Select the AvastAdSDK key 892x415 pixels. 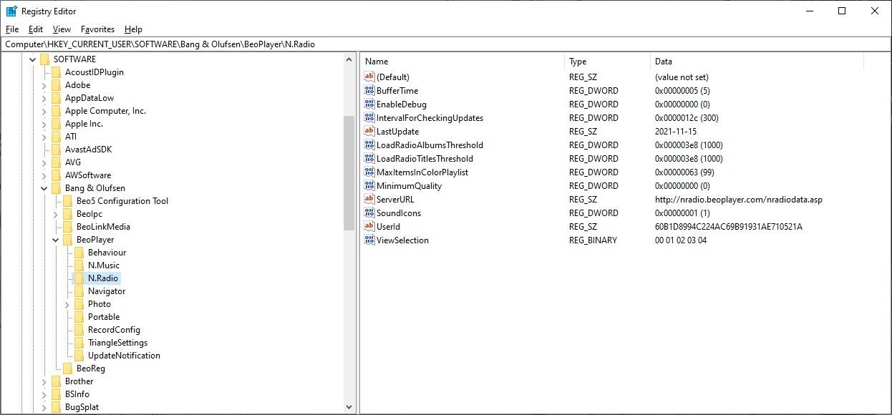point(88,150)
